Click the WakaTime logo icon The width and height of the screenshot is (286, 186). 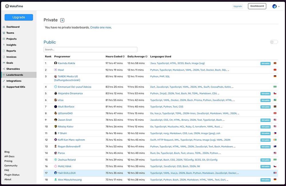pyautogui.click(x=7, y=6)
